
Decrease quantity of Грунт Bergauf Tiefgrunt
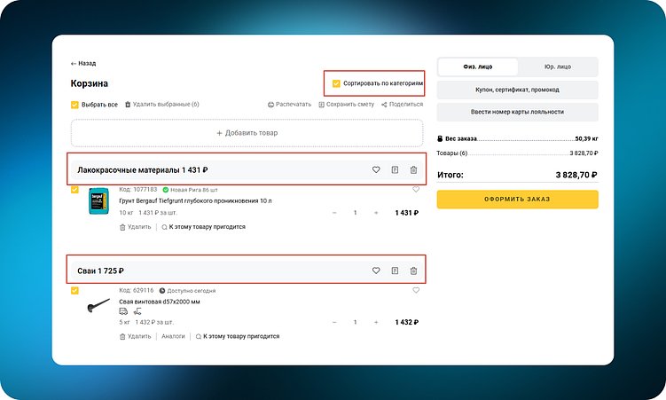pos(334,213)
